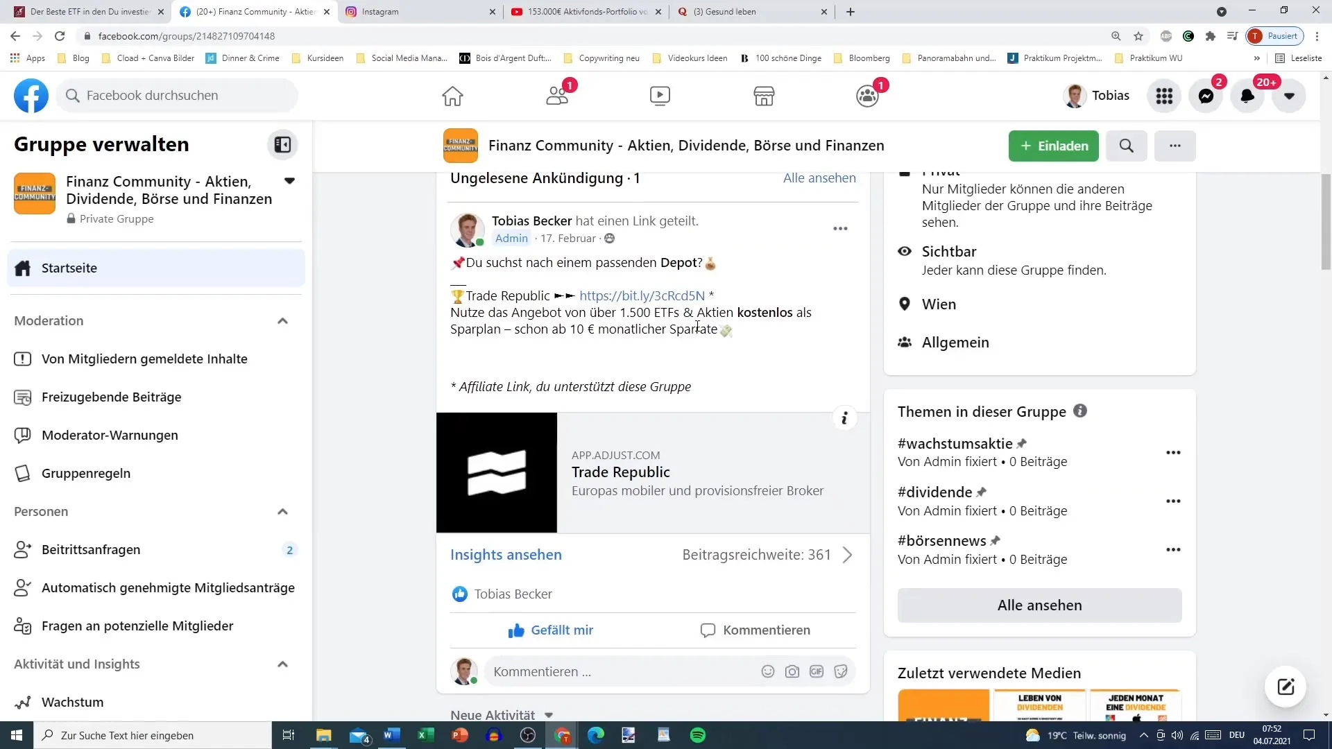The width and height of the screenshot is (1332, 749).
Task: Click the green Einladen button
Action: pos(1053,146)
